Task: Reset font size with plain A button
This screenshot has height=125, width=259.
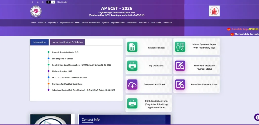Action: point(38,2)
